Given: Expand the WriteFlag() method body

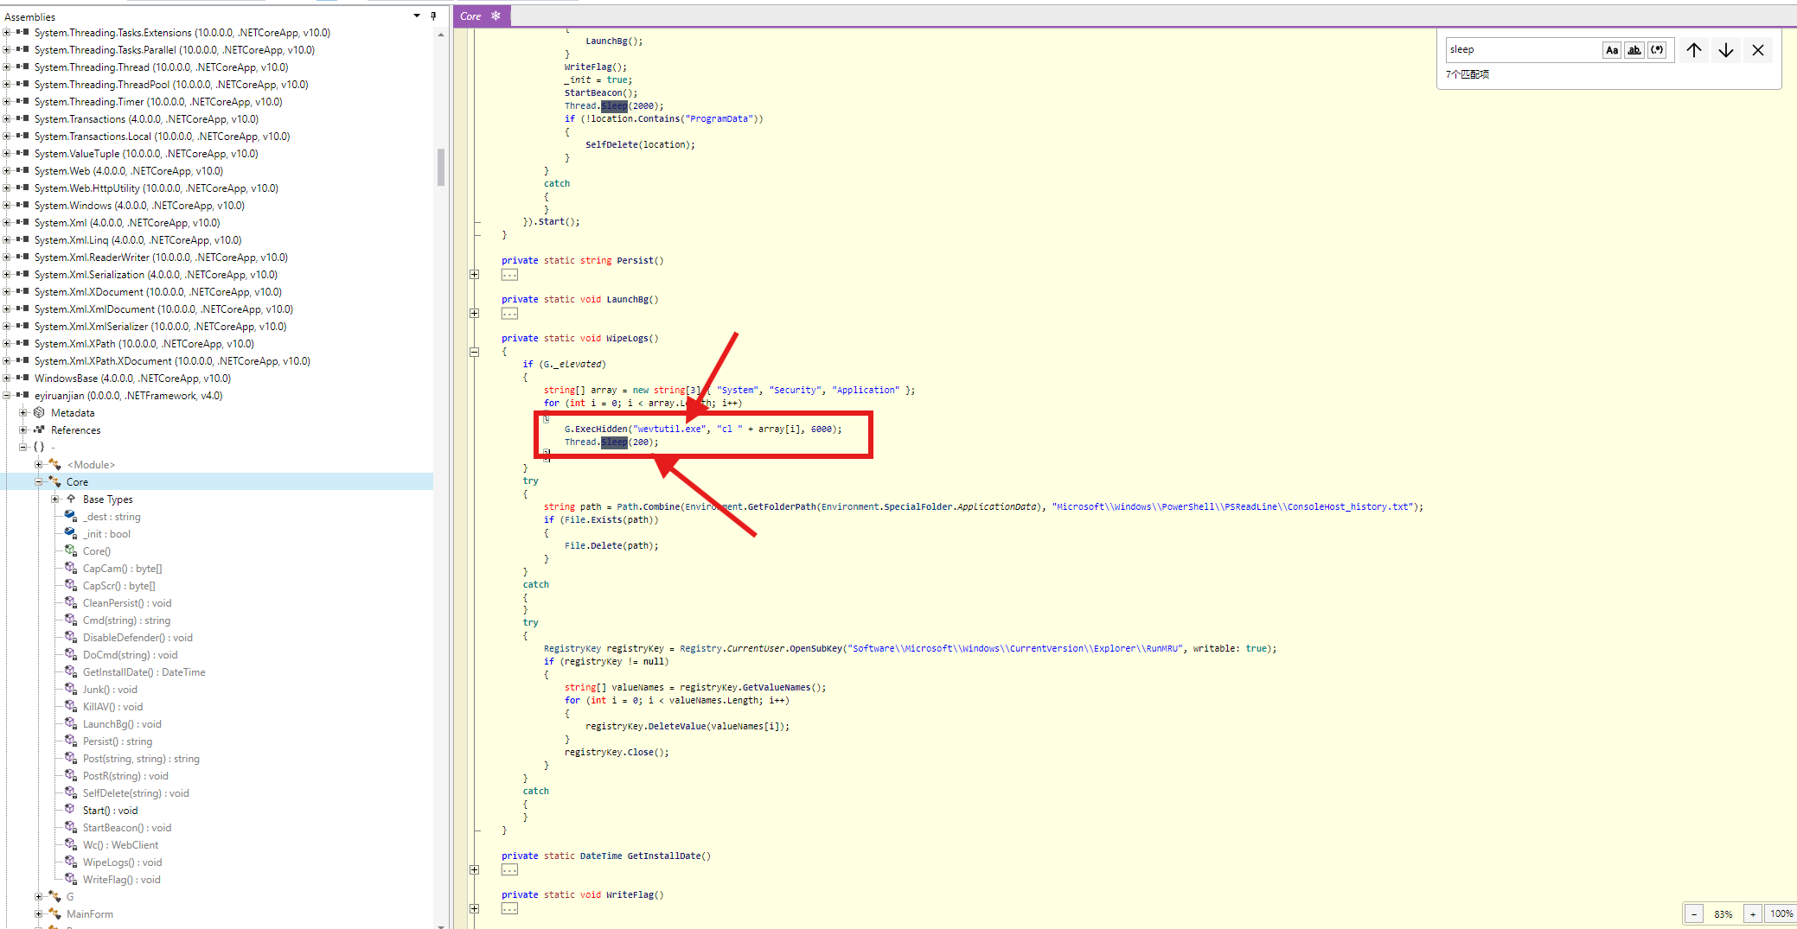Looking at the screenshot, I should click(474, 909).
